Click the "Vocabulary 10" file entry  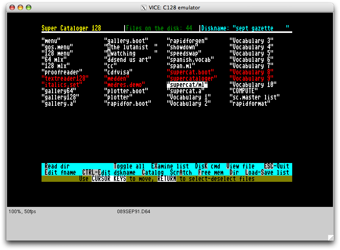point(253,85)
